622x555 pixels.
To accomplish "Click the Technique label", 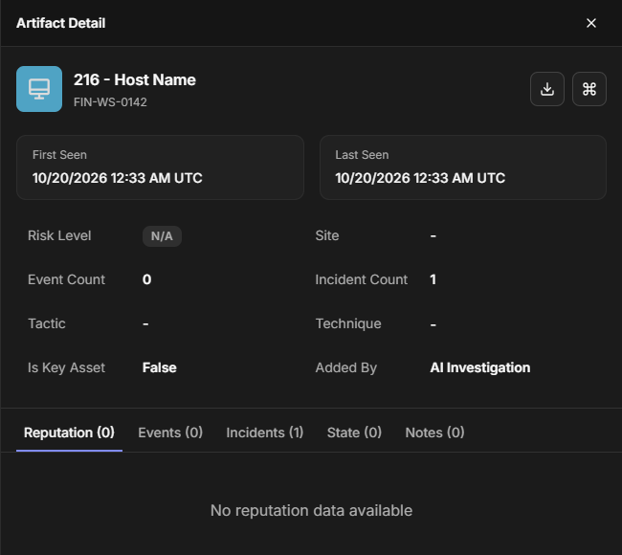I will 348,323.
